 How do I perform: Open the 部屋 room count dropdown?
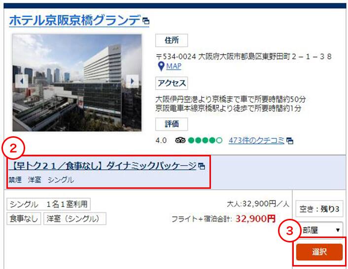click(x=321, y=230)
